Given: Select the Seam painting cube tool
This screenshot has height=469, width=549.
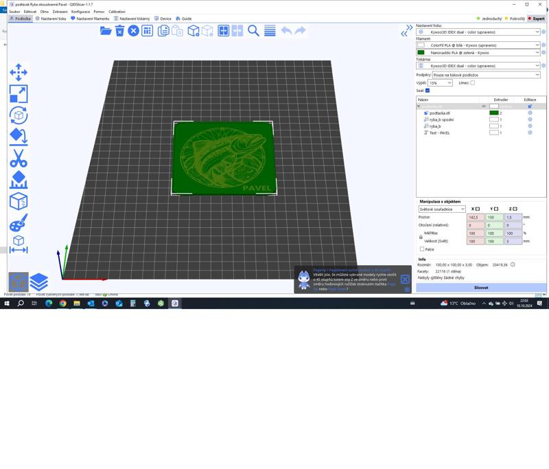Looking at the screenshot, I should 19,201.
